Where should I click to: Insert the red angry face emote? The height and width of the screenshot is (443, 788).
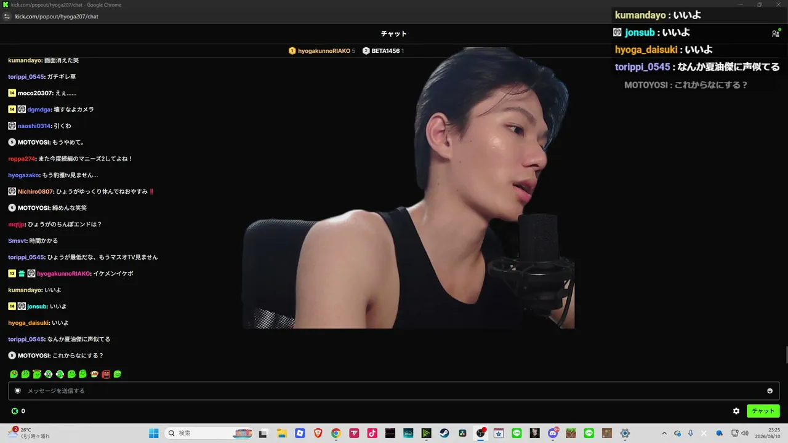pyautogui.click(x=106, y=374)
